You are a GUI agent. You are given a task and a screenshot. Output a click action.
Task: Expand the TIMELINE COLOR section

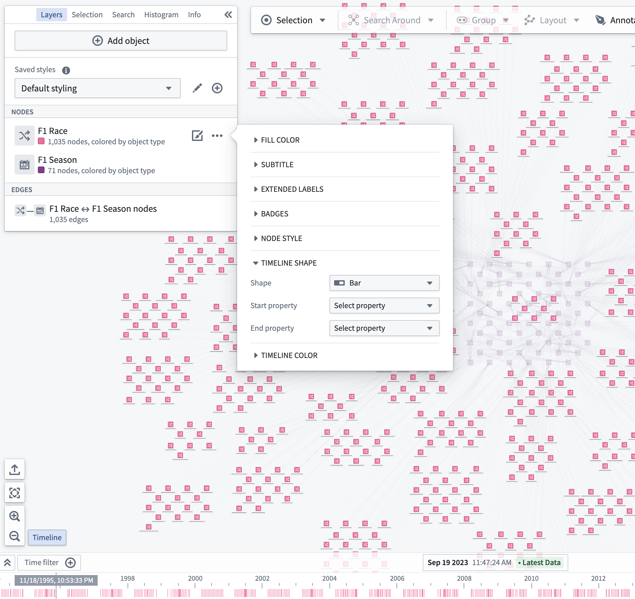(286, 355)
